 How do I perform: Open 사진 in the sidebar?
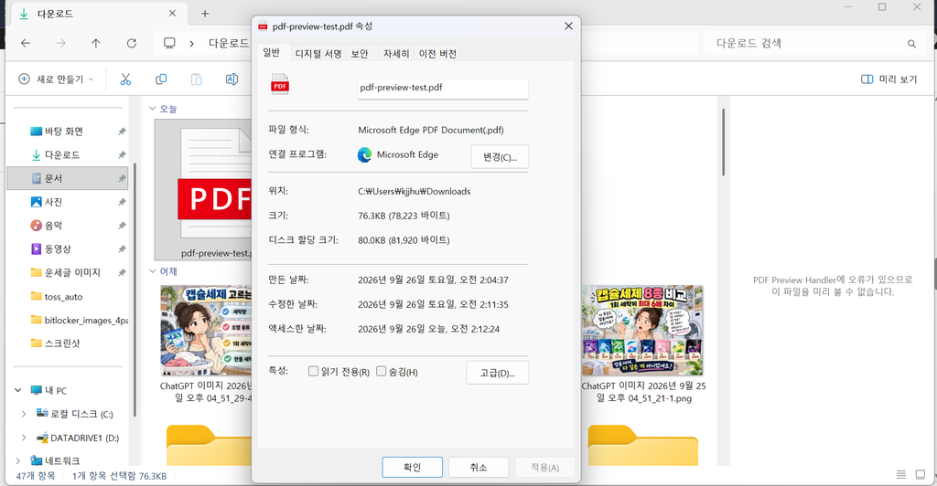(53, 202)
